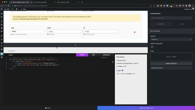Image resolution: width=195 pixels, height=110 pixels.
Task: Open the Appearance brush sidebar icon
Action: pos(2,36)
